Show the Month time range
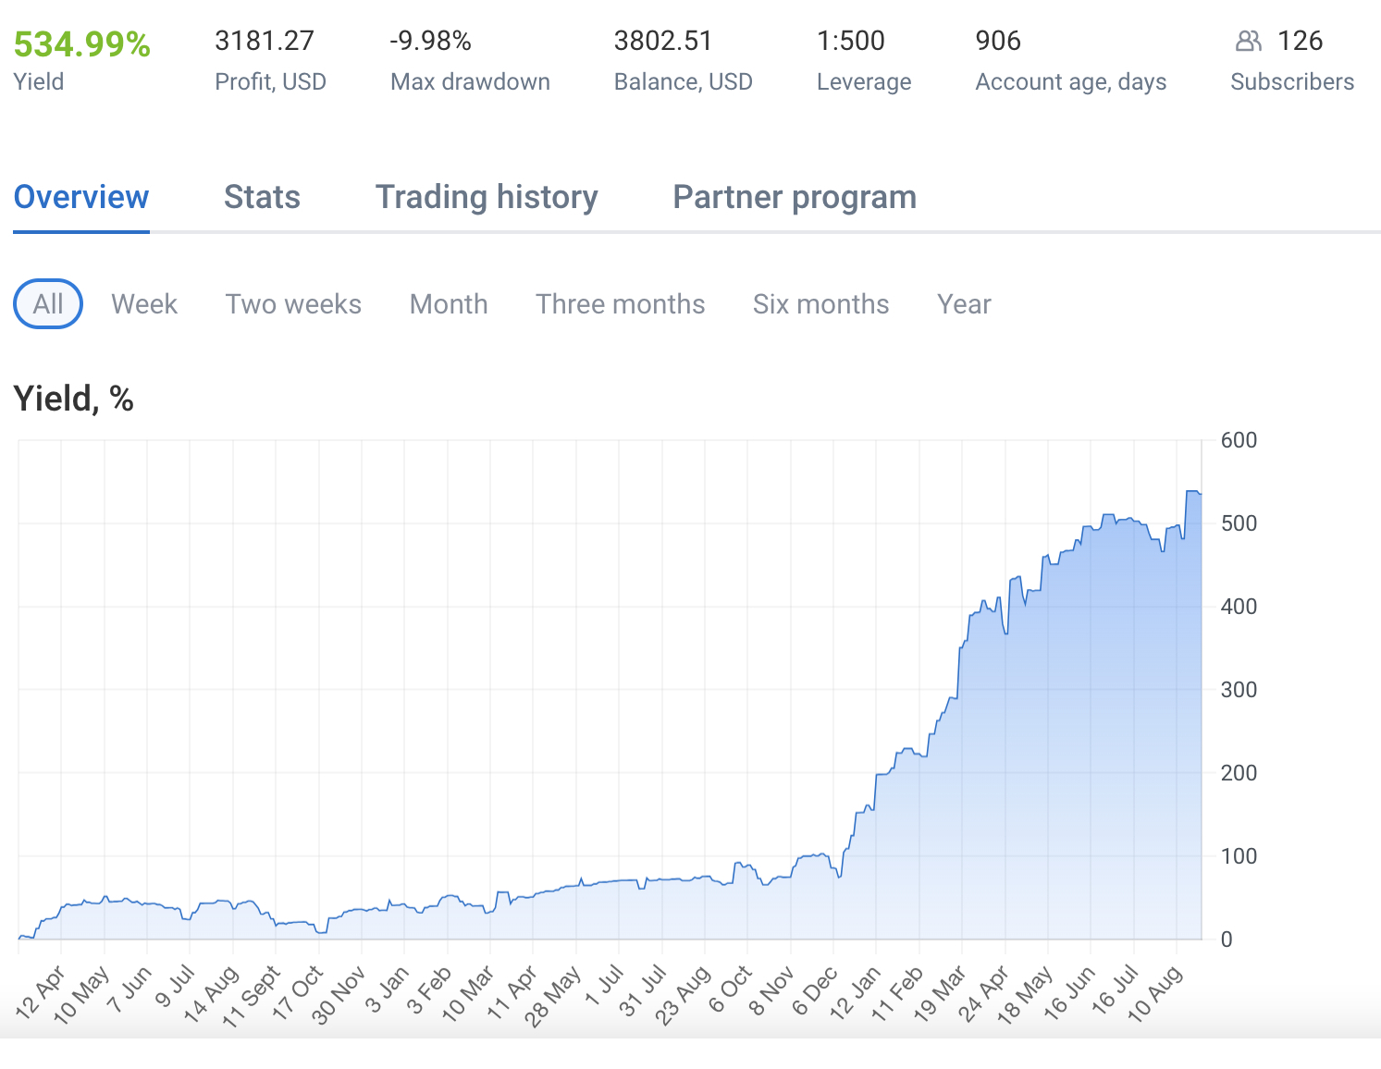Screen dimensions: 1381x1069 click(x=449, y=304)
